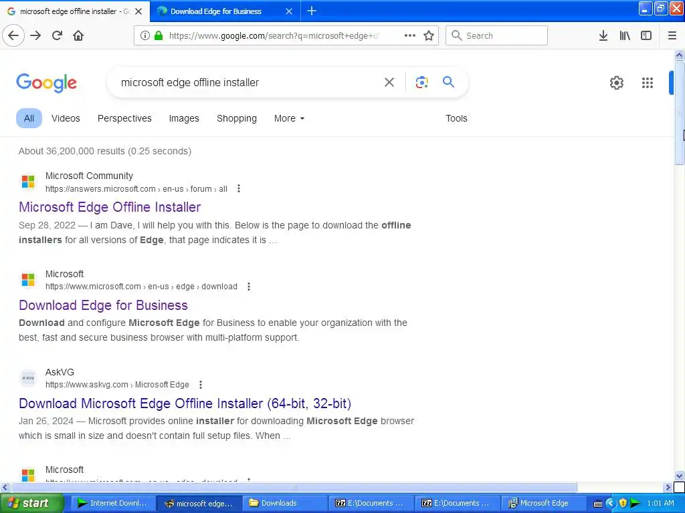The image size is (685, 513).
Task: Click the horizontal scrollbar left arrow
Action: coord(5,487)
